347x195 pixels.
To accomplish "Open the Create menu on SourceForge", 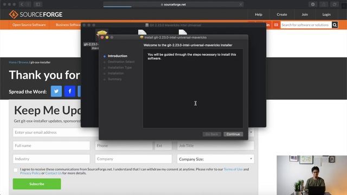I will pos(282,15).
